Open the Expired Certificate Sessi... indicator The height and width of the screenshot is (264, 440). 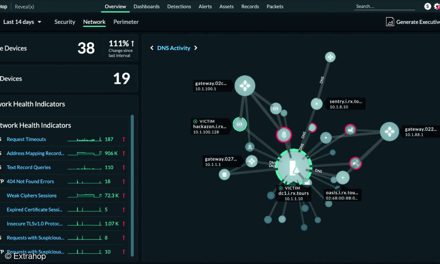tap(35, 210)
